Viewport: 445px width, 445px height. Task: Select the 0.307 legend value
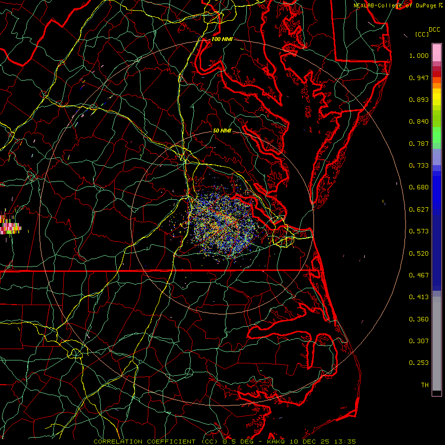tap(419, 341)
